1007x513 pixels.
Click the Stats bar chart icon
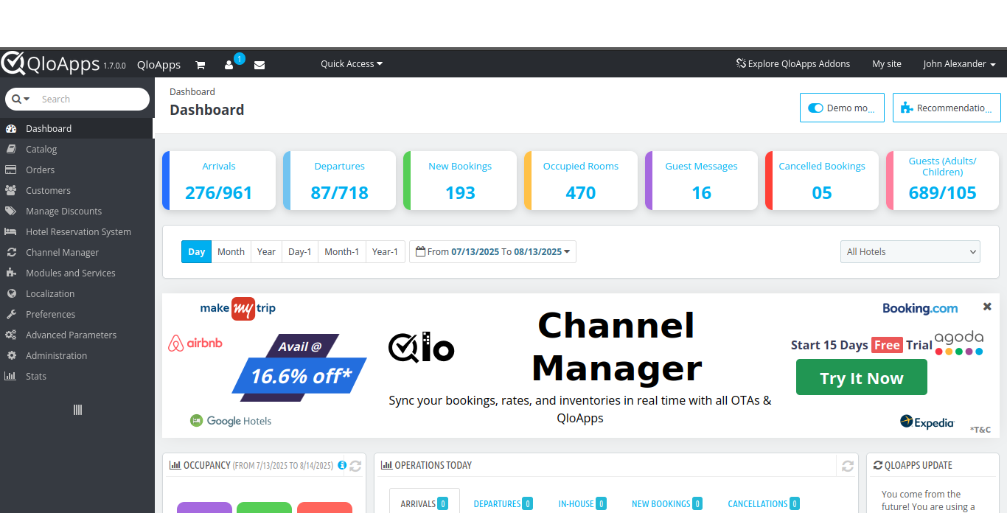pos(10,376)
